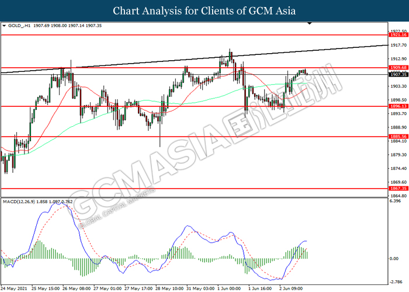This screenshot has height=292, width=409.
Task: Click the 0.00 MACD scale value
Action: point(394,258)
